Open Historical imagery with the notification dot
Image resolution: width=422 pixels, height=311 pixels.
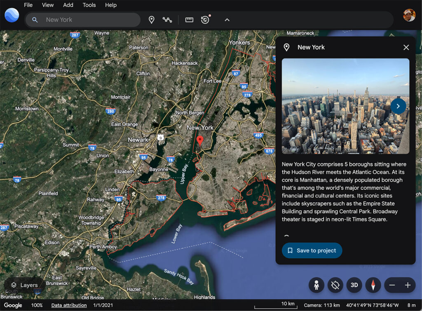(x=205, y=19)
